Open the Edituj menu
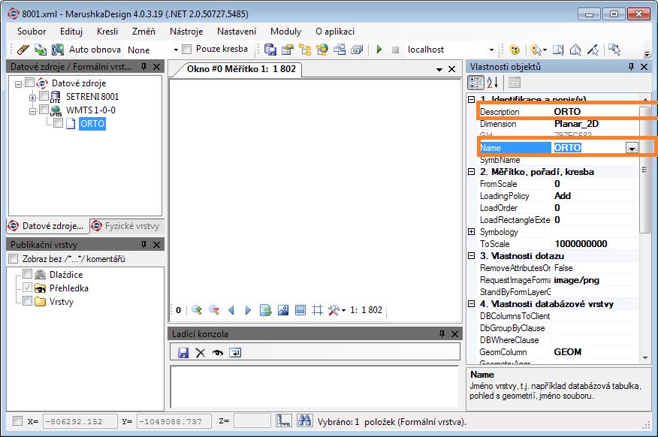Viewport: 658px width, 437px height. [x=71, y=32]
